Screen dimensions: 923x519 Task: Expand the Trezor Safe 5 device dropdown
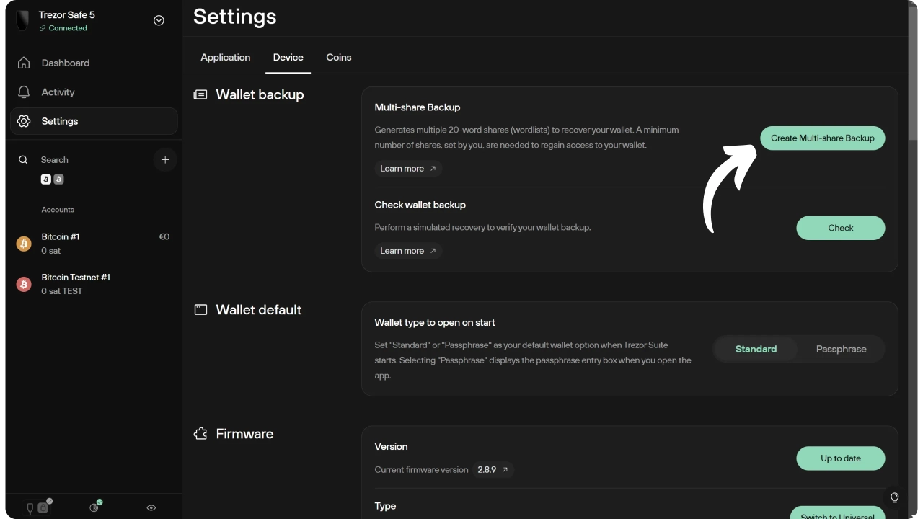(x=159, y=21)
